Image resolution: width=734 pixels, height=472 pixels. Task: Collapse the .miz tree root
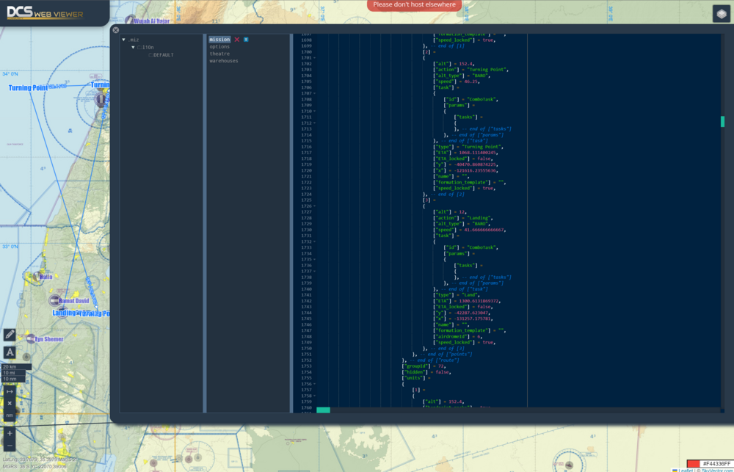125,40
